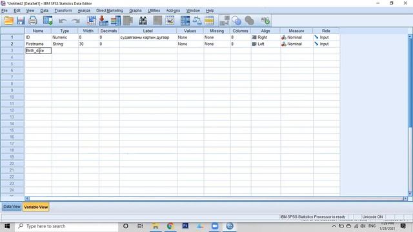Image resolution: width=413 pixels, height=232 pixels.
Task: Click the Print toolbar icon
Action: tap(33, 21)
